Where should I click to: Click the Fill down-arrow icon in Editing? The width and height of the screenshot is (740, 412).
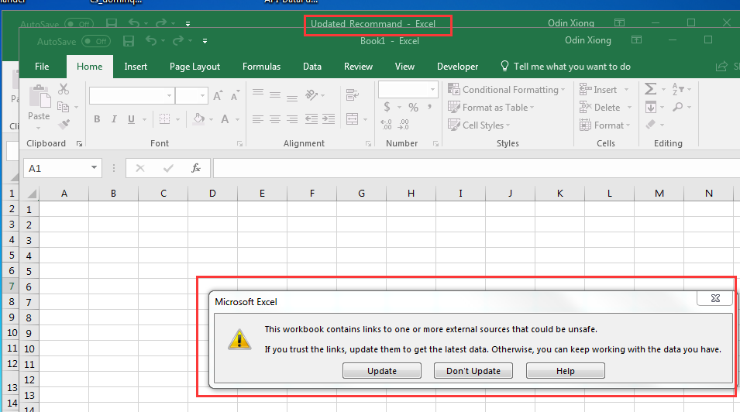pos(650,107)
